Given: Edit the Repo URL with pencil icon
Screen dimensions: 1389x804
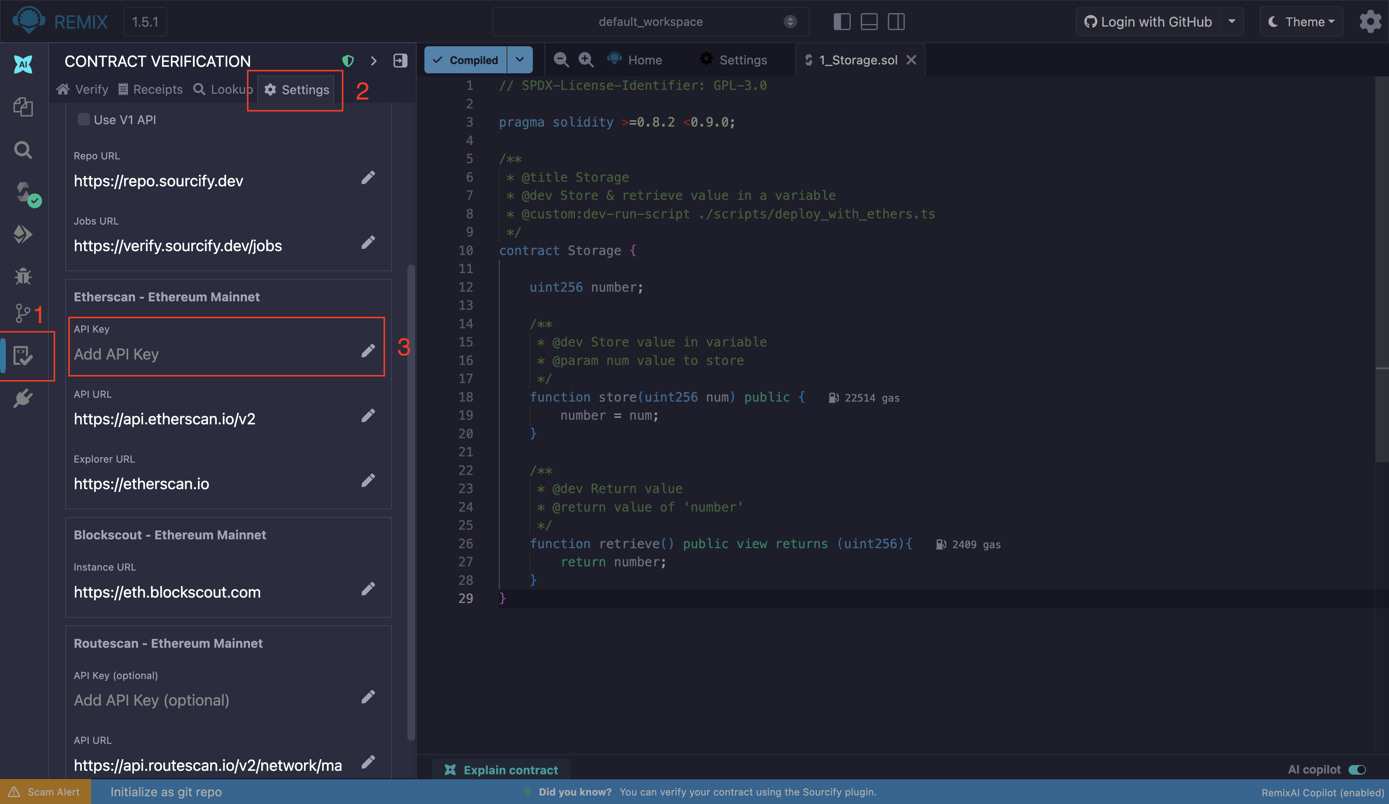Looking at the screenshot, I should point(368,177).
